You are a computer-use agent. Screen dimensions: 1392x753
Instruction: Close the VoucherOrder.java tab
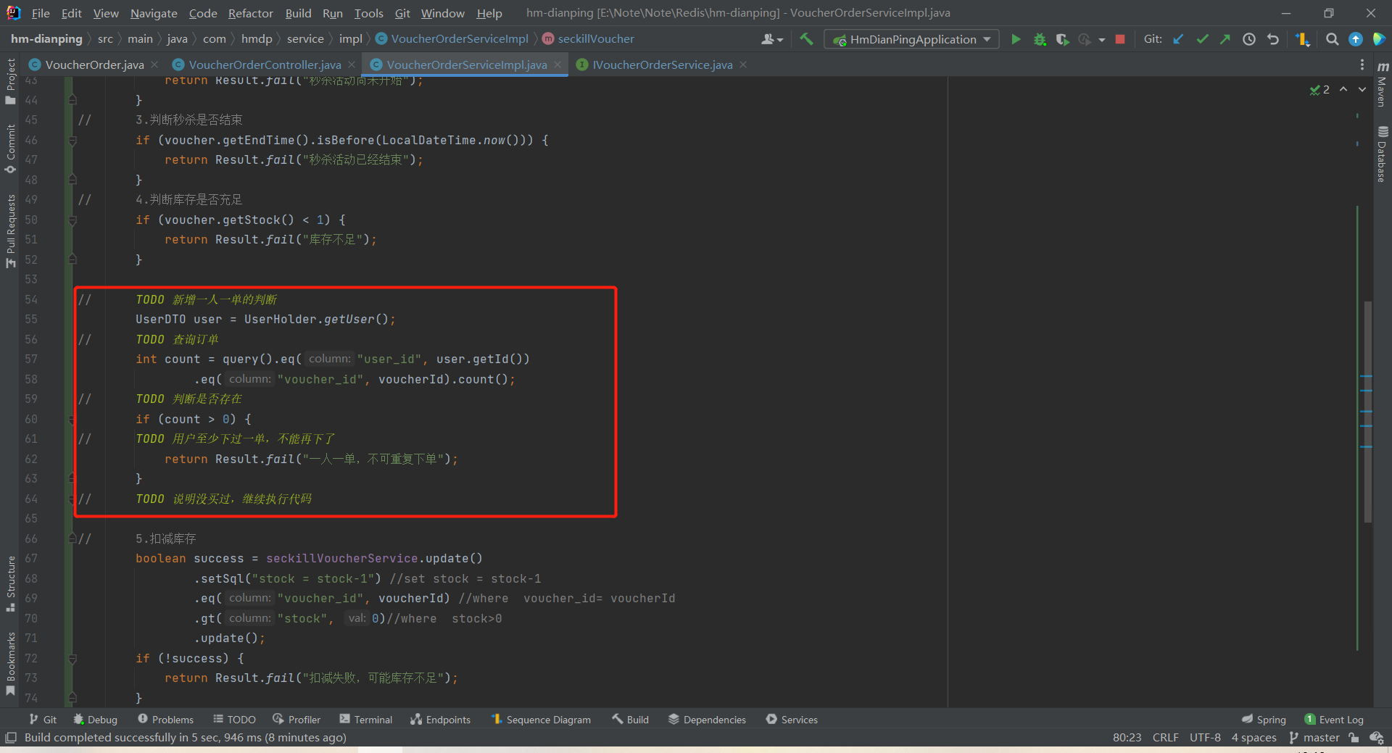pyautogui.click(x=154, y=65)
